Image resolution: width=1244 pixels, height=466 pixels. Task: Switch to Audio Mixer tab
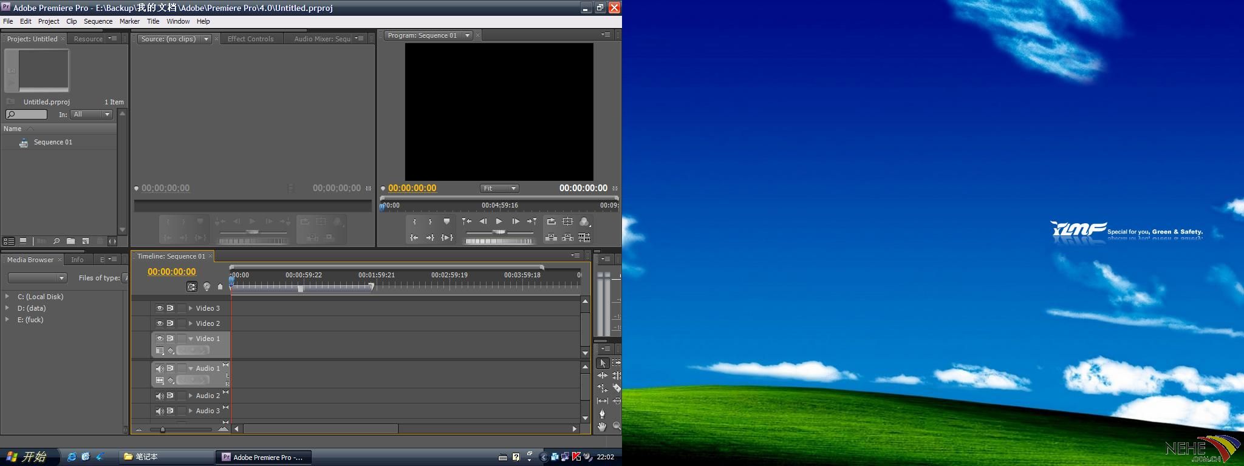322,39
